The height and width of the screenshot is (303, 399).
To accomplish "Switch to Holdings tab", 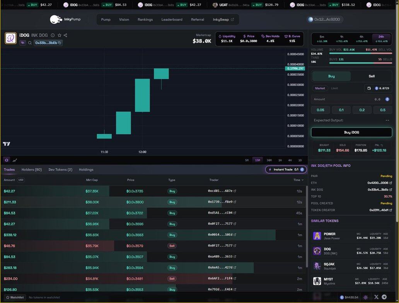I will click(x=86, y=169).
